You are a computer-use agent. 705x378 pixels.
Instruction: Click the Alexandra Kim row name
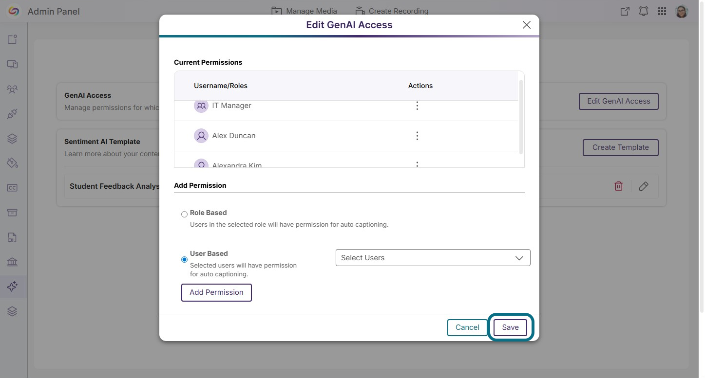click(237, 165)
